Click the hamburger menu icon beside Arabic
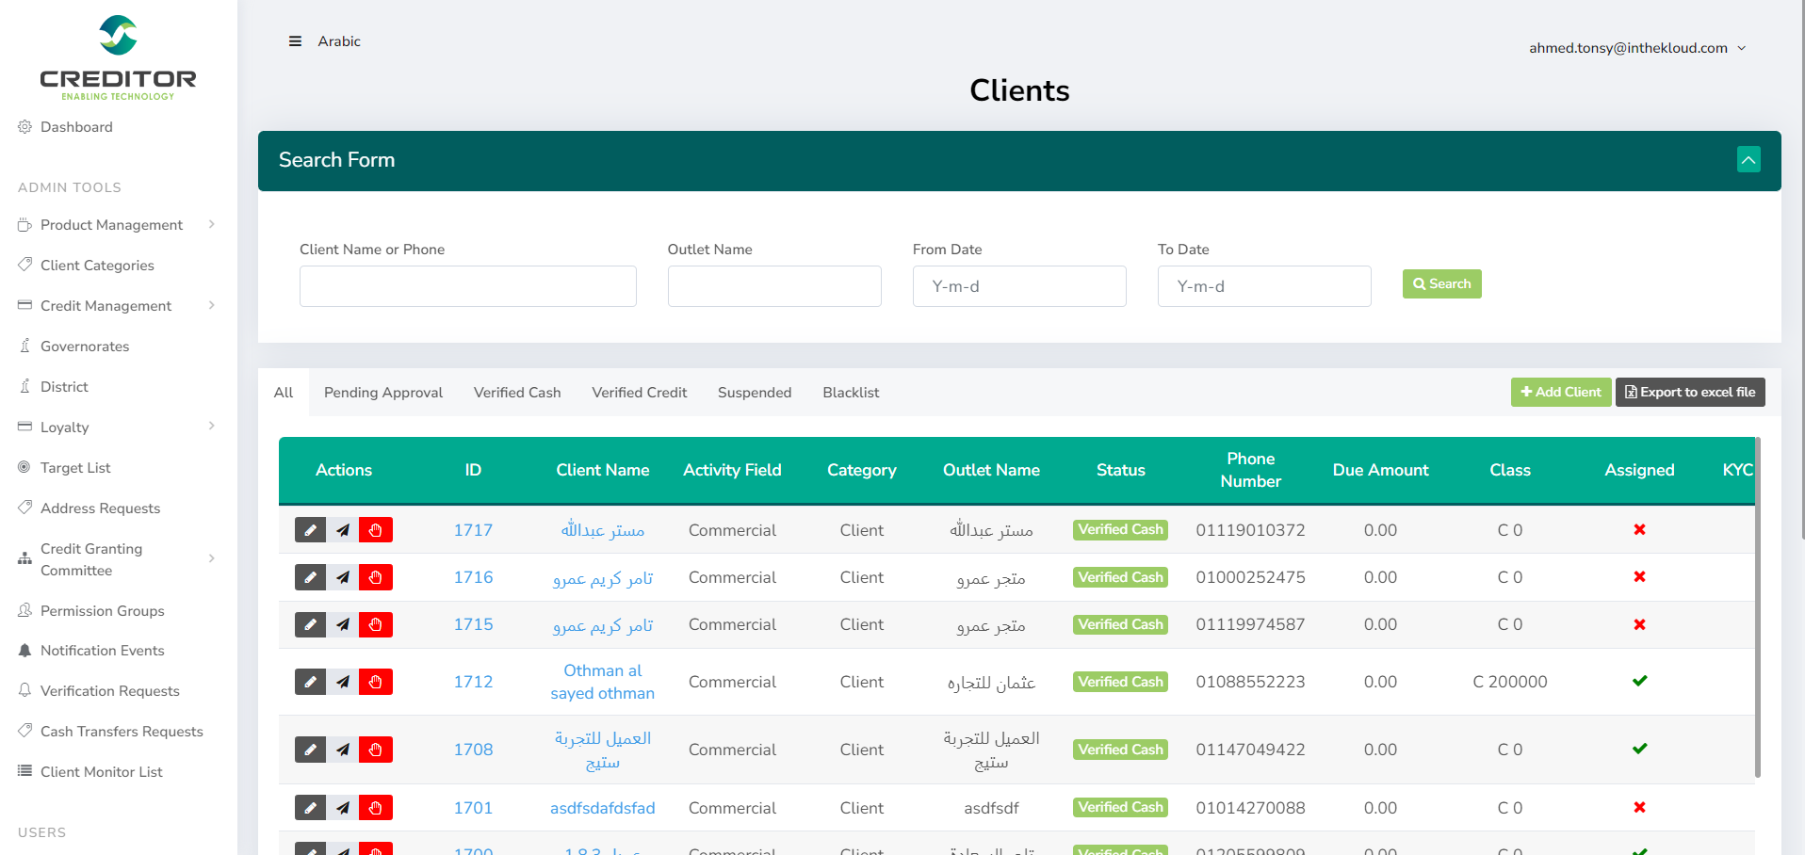This screenshot has width=1805, height=855. coord(295,41)
